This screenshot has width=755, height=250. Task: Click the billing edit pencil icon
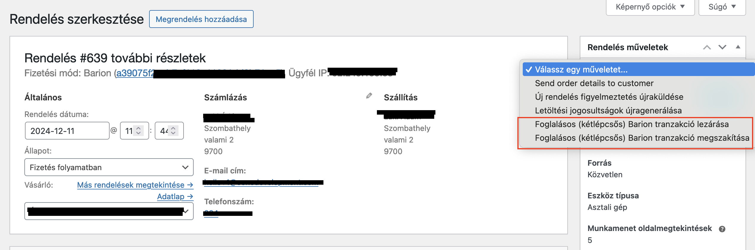tap(369, 96)
